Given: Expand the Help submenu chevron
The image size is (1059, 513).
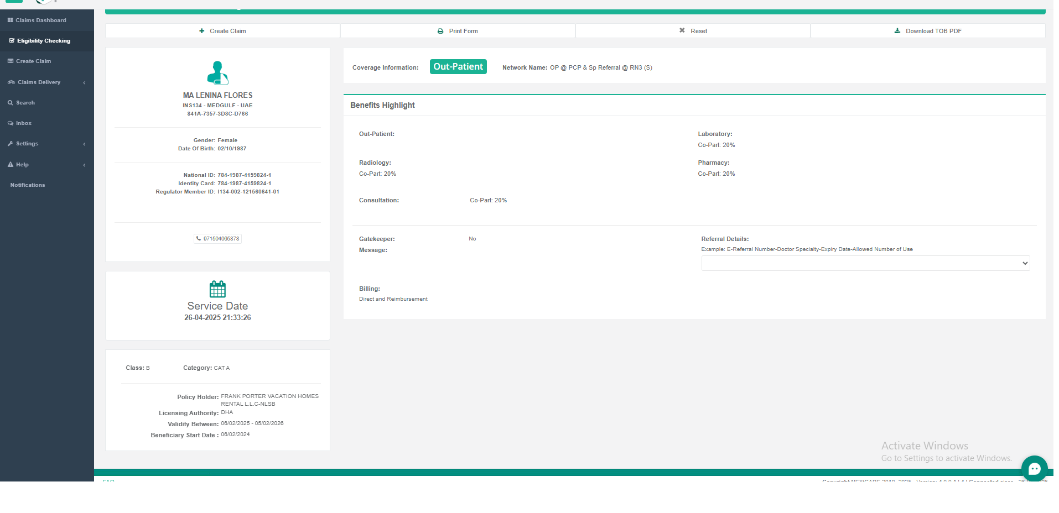Looking at the screenshot, I should [84, 165].
